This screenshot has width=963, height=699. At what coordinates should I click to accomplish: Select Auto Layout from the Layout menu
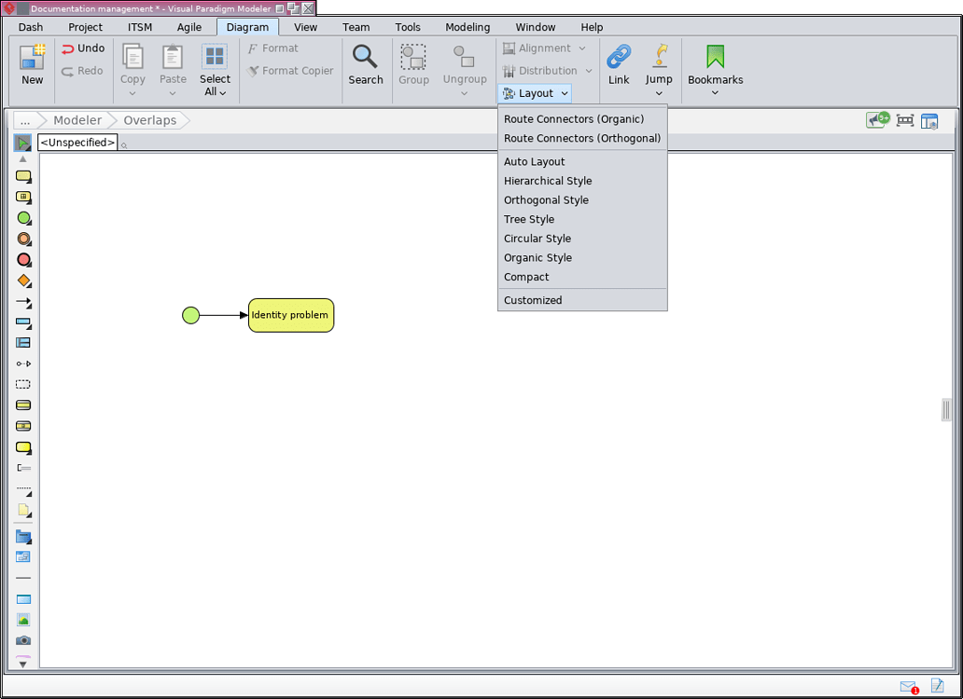[535, 161]
